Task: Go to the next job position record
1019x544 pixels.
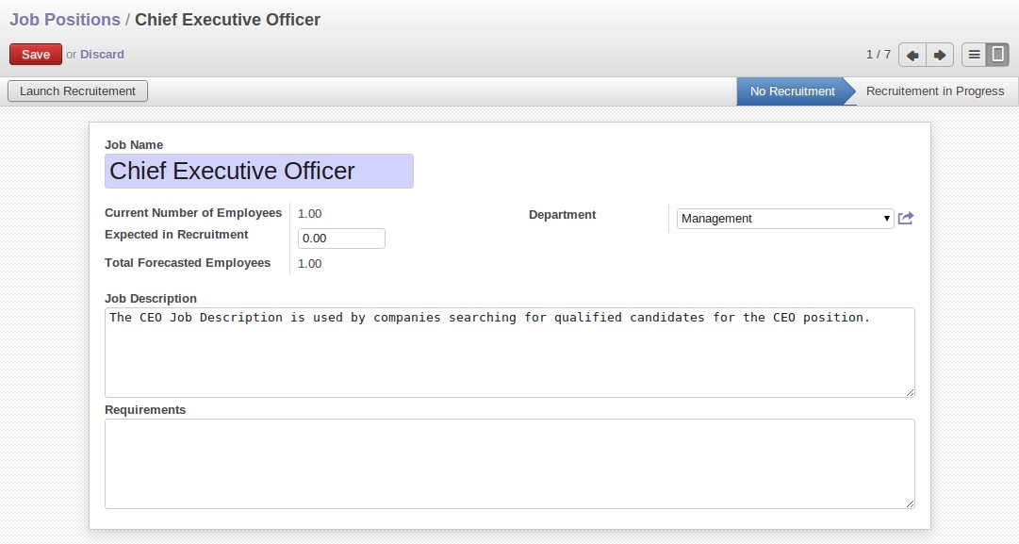Action: (x=940, y=55)
